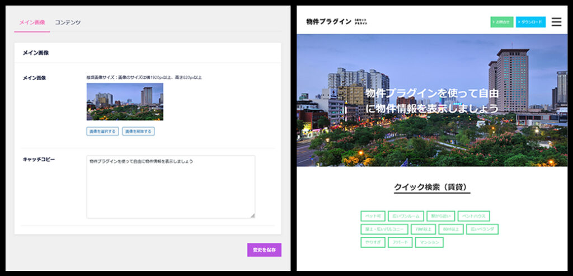Click the 広いベランダ tag
The image size is (573, 276).
pyautogui.click(x=482, y=229)
